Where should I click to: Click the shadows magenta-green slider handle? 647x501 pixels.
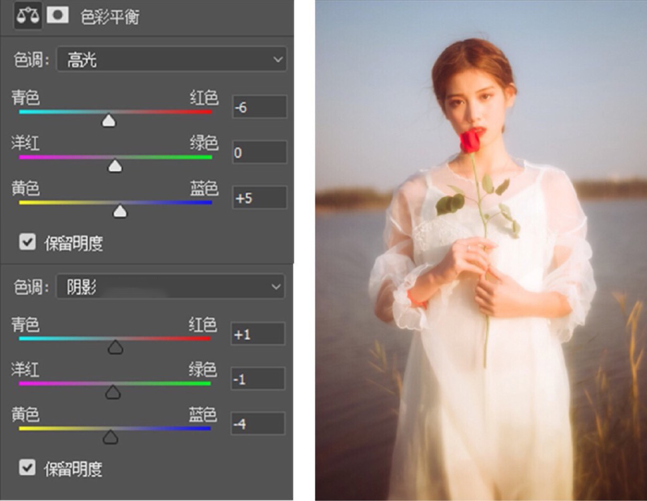(x=113, y=392)
